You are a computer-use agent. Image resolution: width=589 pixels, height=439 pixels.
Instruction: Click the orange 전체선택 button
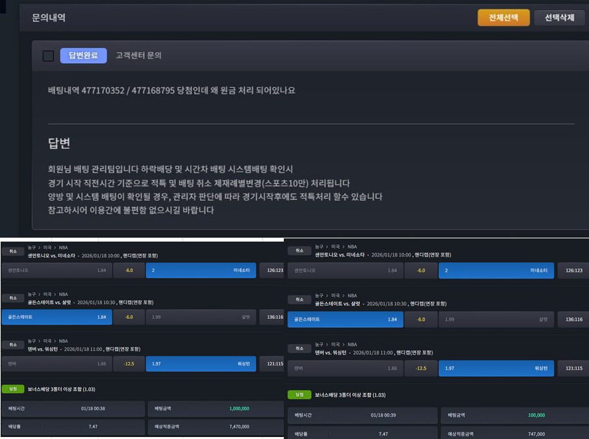(503, 18)
